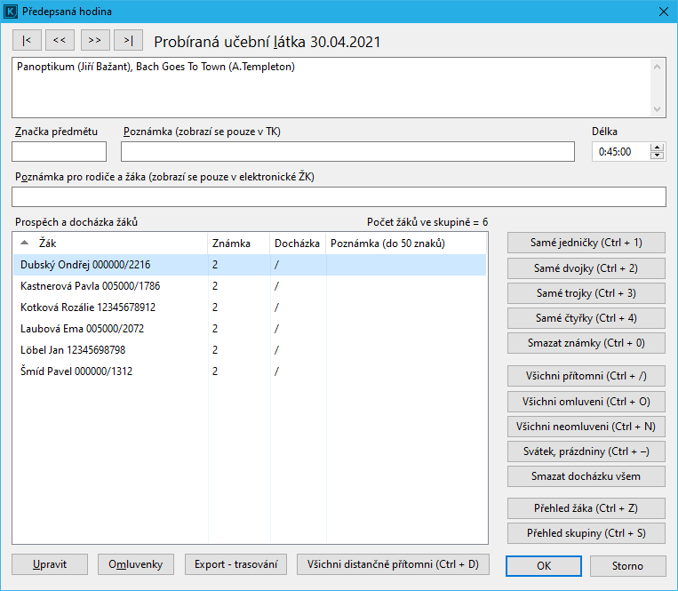Jump to the last record with >| button
The width and height of the screenshot is (678, 591).
[129, 41]
